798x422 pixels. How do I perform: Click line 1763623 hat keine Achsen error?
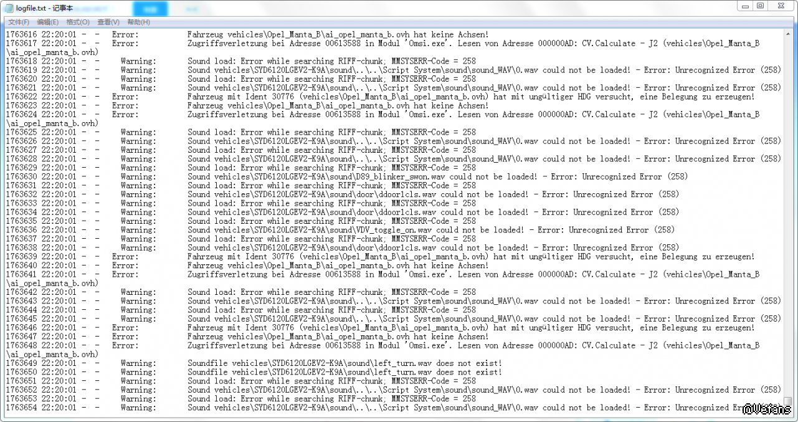click(x=338, y=105)
